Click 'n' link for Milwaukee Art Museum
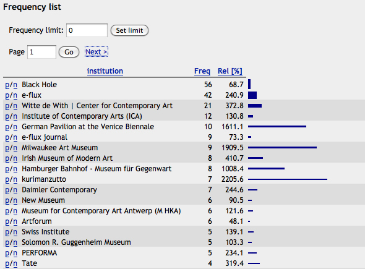The image size is (365, 269). 15,148
